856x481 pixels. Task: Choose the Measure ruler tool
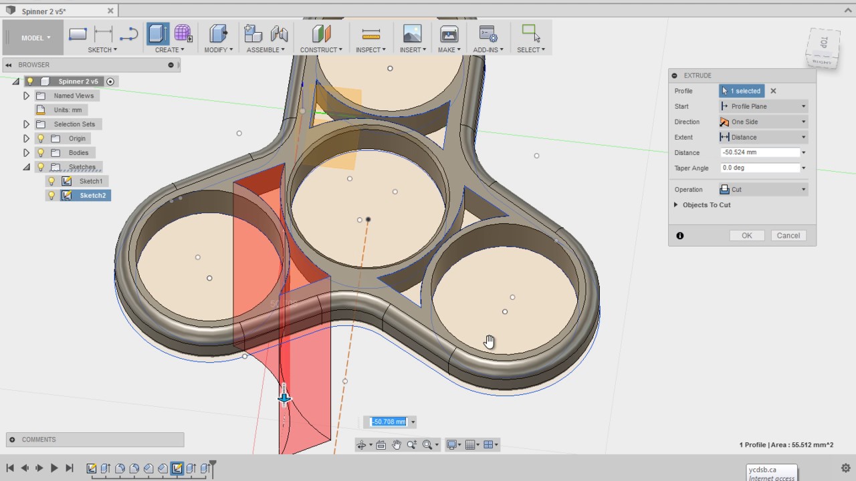370,34
